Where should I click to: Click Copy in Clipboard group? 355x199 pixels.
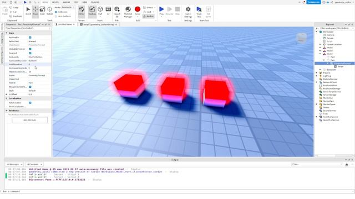(x=14, y=7)
